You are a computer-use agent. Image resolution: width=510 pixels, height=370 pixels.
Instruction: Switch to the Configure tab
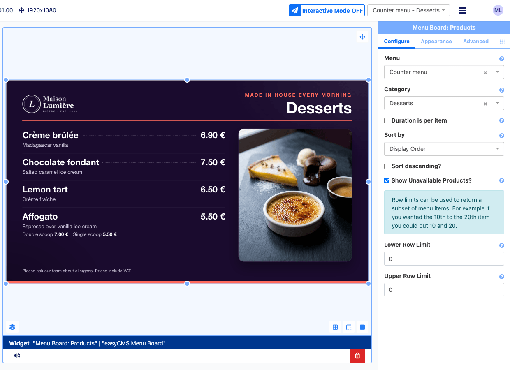pos(396,42)
